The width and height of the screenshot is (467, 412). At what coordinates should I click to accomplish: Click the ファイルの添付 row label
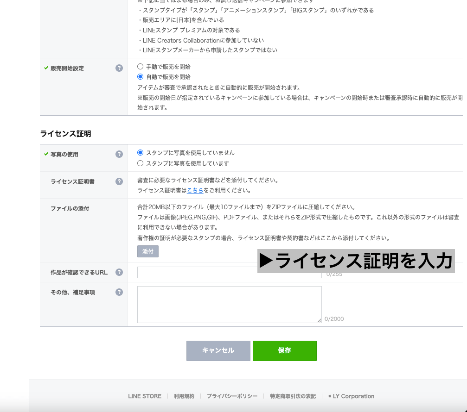pyautogui.click(x=70, y=208)
